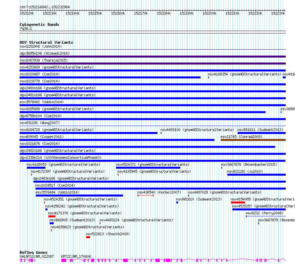Click the nsv1029778 (Coe2014) label
This screenshot has width=295, height=264.
[x=40, y=81]
